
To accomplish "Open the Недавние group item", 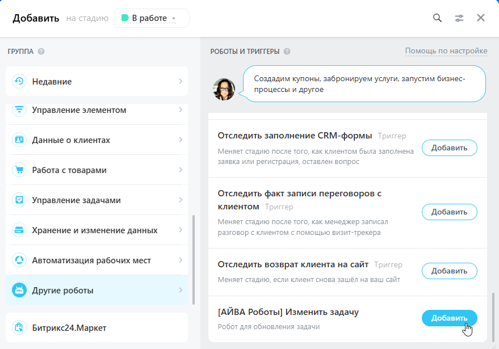I will 97,81.
